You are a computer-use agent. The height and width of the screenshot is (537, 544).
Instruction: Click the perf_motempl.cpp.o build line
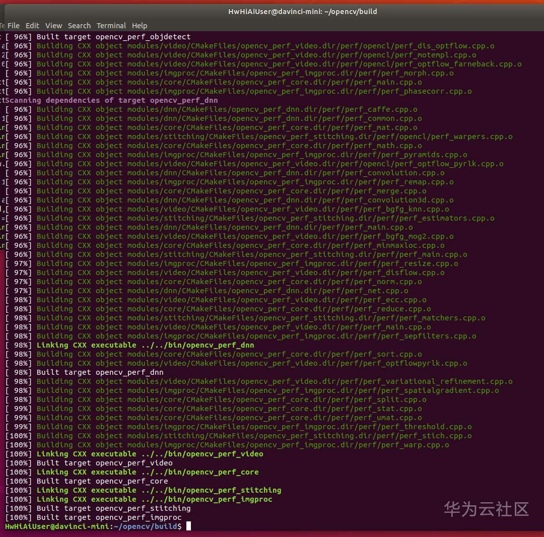coord(241,55)
